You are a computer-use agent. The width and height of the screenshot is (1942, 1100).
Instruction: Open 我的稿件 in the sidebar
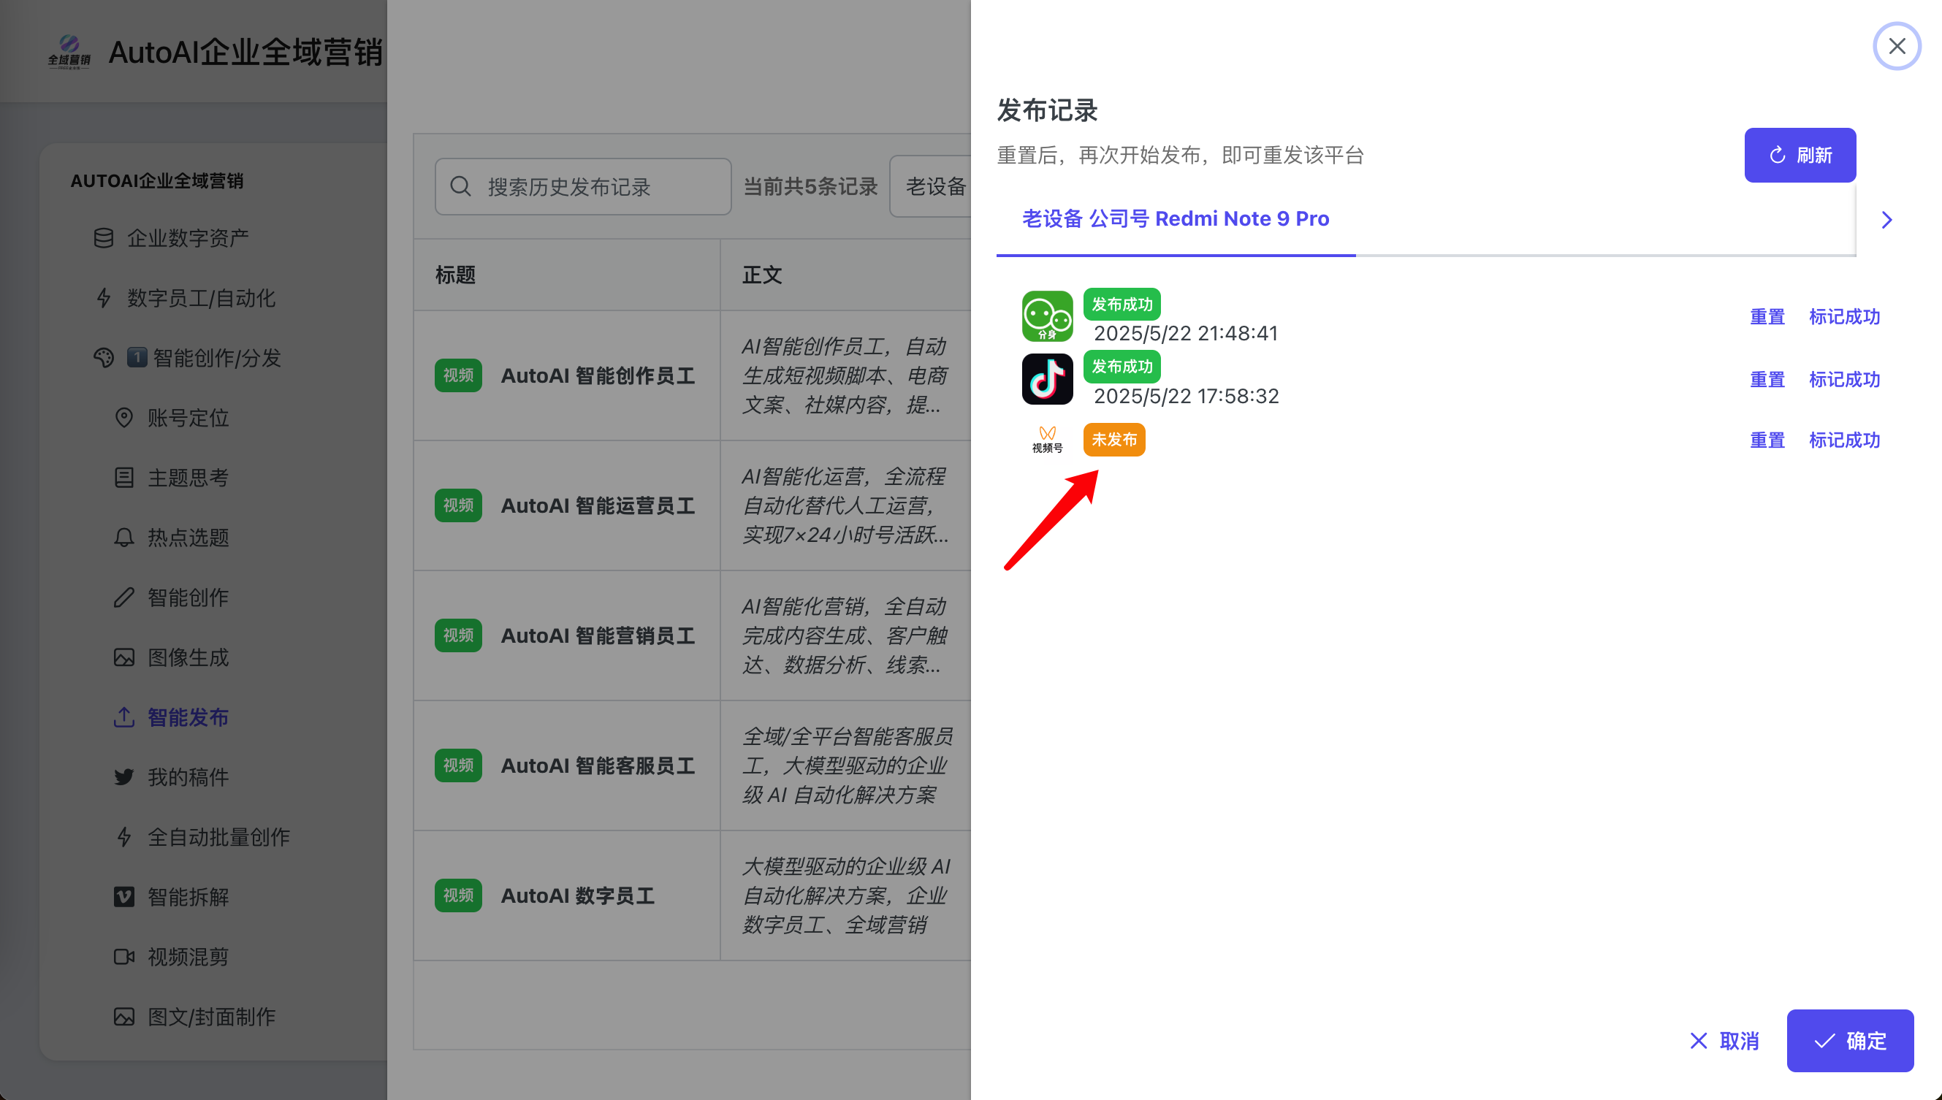pos(189,777)
